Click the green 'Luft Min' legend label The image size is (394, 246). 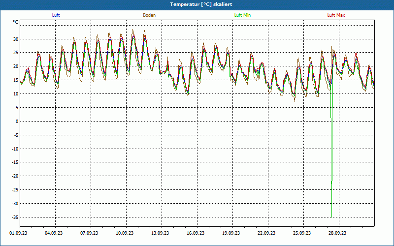pos(242,15)
